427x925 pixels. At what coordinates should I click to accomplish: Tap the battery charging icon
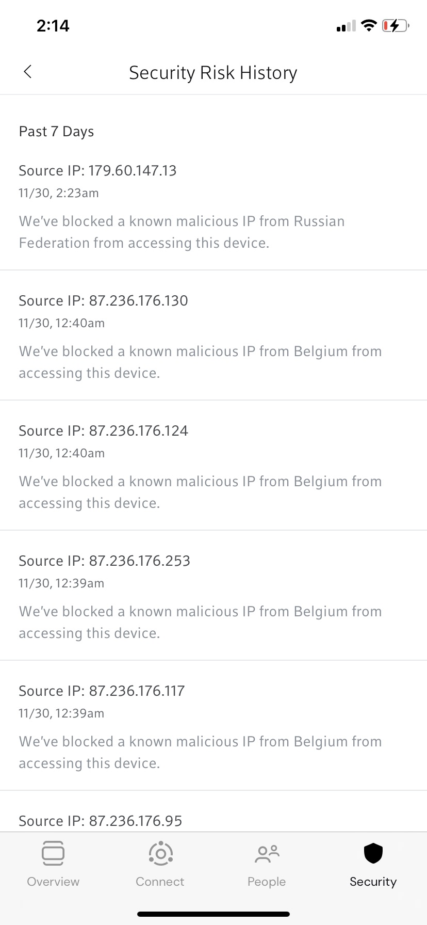[x=395, y=25]
